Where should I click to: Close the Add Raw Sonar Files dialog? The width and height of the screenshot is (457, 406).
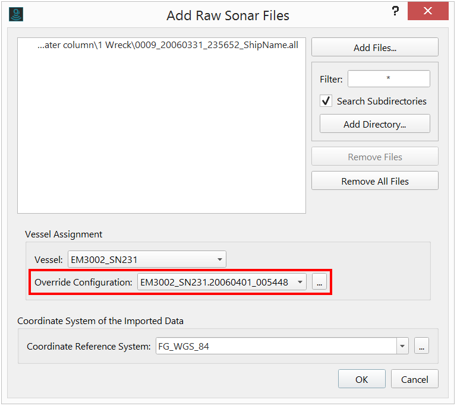(427, 12)
